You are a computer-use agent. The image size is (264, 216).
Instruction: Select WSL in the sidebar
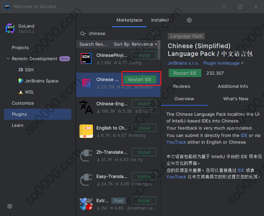pyautogui.click(x=30, y=92)
